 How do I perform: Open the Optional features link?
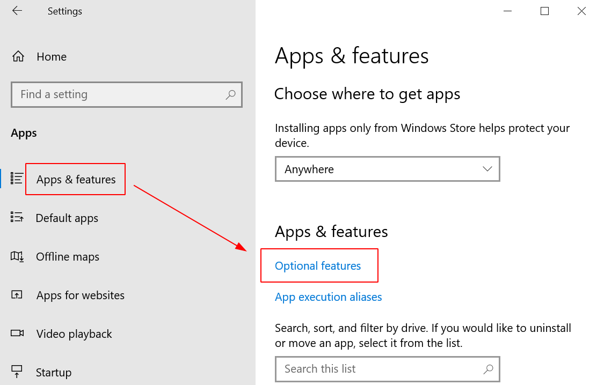coord(318,266)
